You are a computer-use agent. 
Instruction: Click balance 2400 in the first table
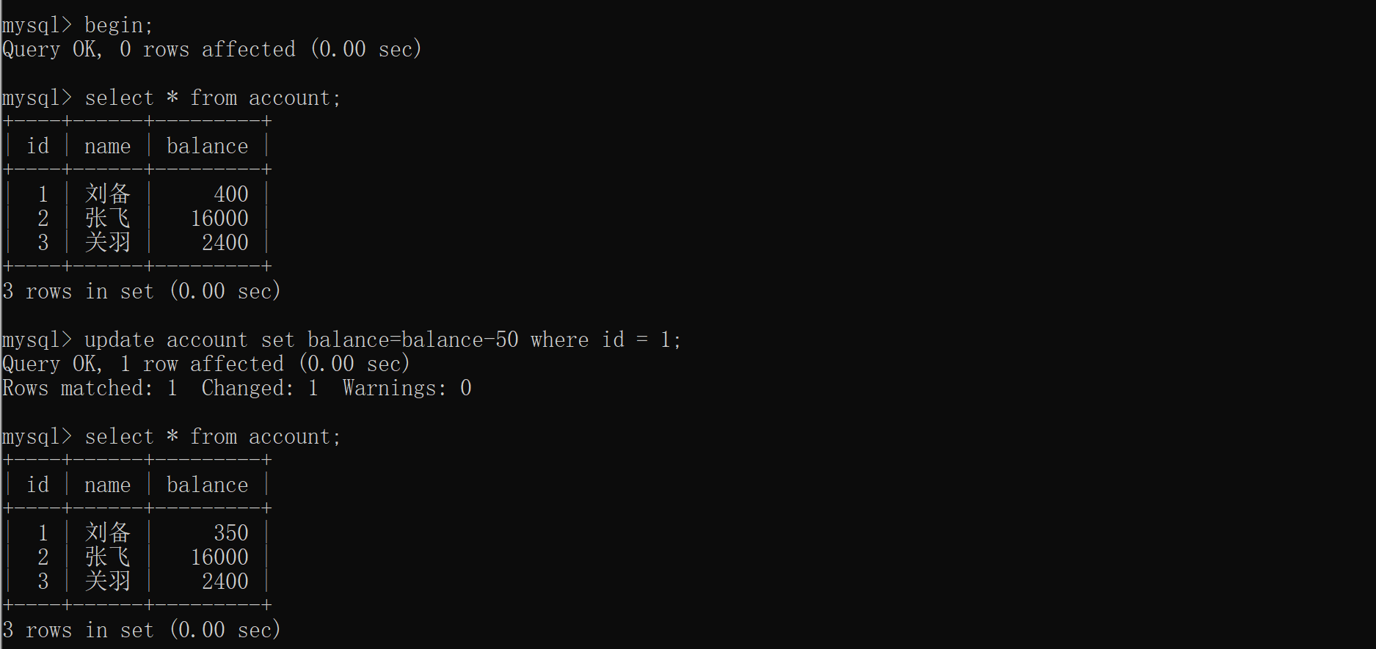point(225,243)
